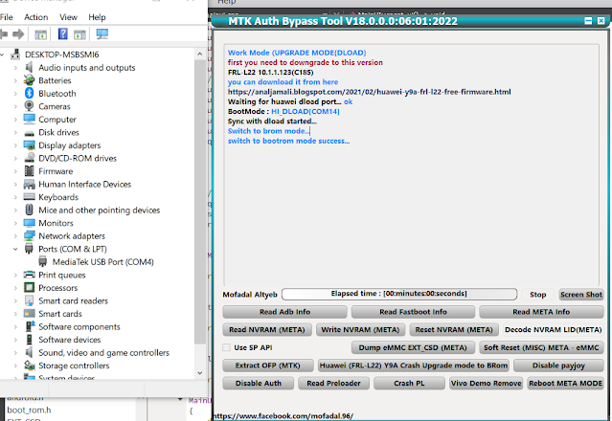The width and height of the screenshot is (612, 421).
Task: Click the Extract OFP (MTK) button
Action: [x=268, y=366]
